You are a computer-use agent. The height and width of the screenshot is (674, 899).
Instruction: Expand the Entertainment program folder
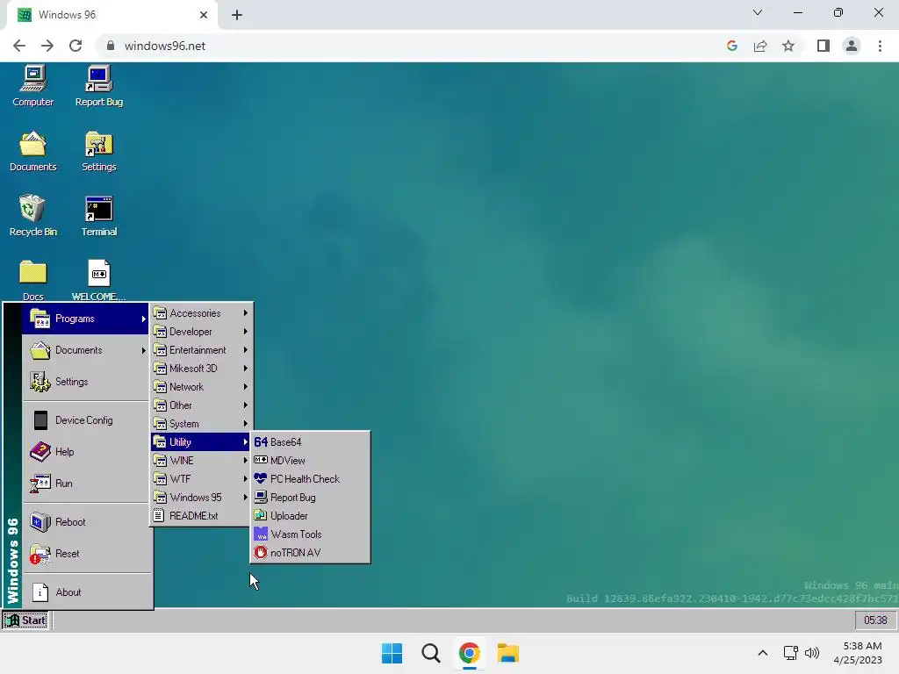(201, 349)
